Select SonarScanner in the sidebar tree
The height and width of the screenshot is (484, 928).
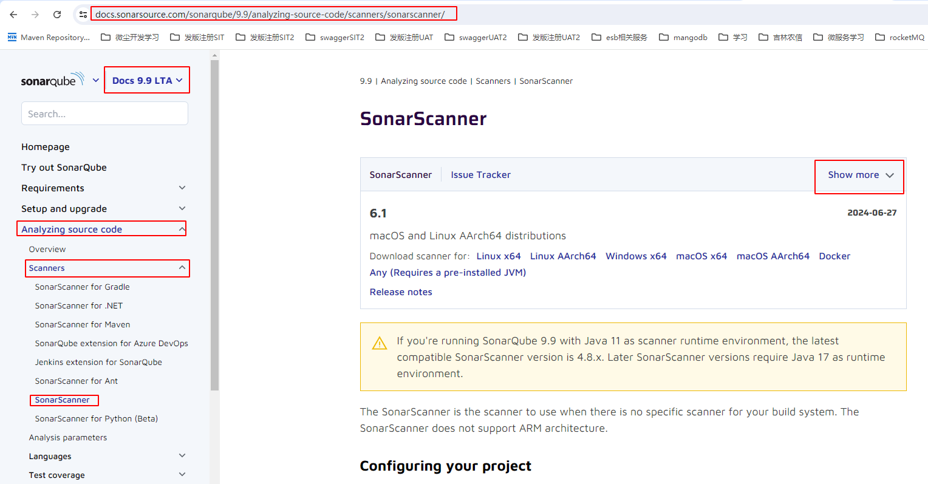(x=62, y=400)
